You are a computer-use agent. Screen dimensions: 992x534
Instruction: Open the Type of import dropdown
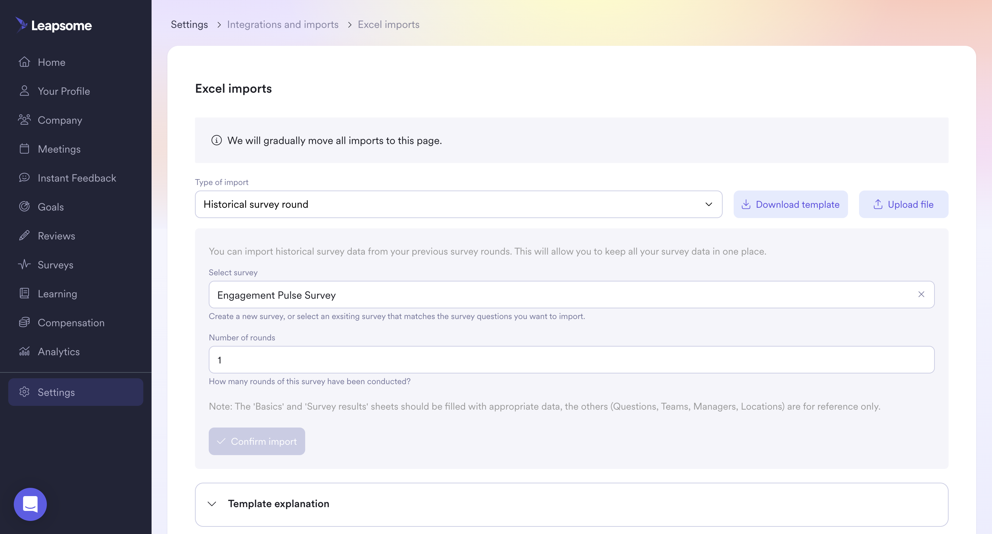[x=459, y=204]
